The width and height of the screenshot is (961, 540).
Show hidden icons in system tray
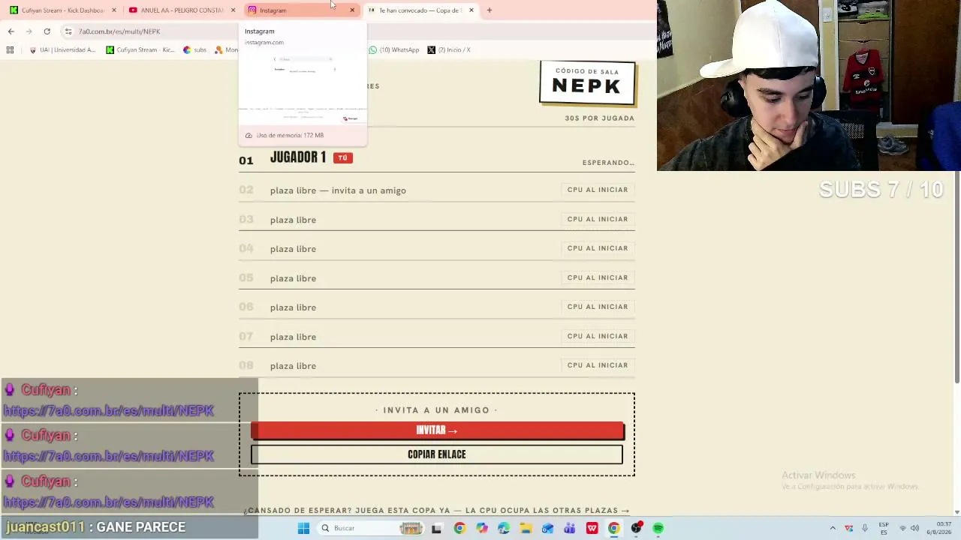pyautogui.click(x=833, y=528)
